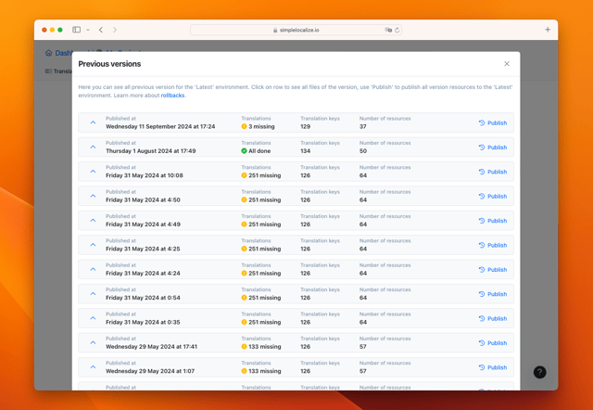
Task: Open the rollbacks documentation link
Action: (x=173, y=96)
